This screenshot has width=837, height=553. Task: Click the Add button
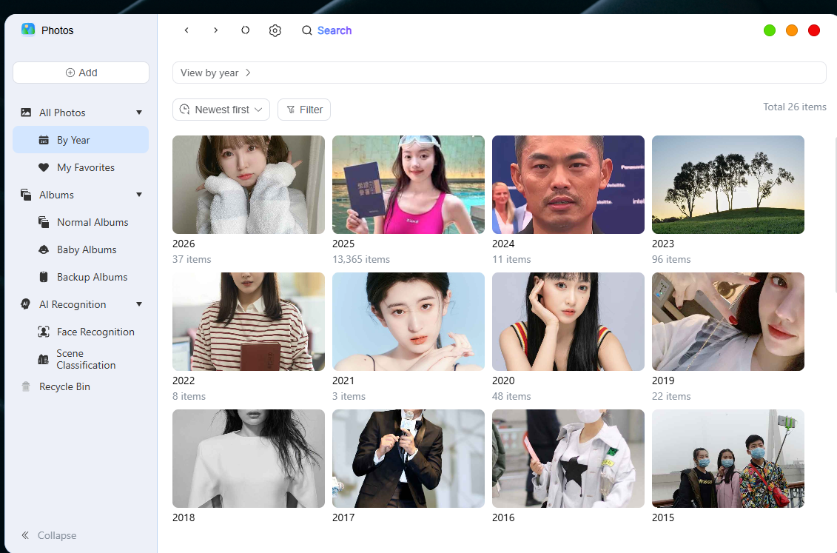pos(81,73)
